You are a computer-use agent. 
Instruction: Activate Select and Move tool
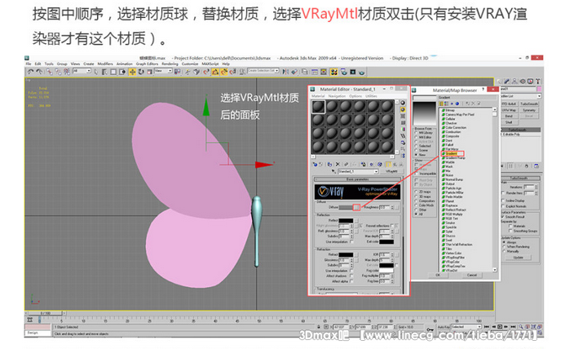pos(132,72)
